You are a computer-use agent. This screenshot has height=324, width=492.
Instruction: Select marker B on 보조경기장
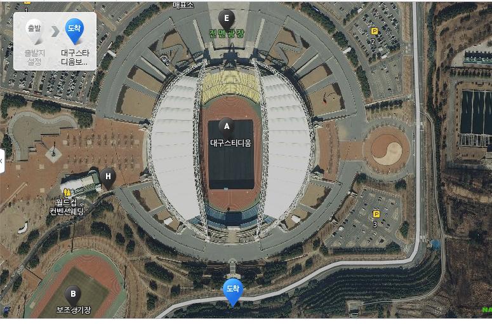coord(73,295)
